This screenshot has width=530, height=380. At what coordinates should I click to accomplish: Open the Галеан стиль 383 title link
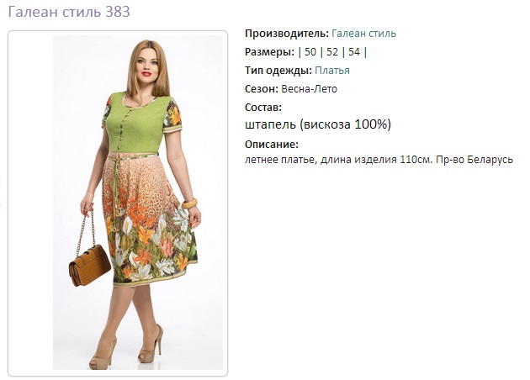69,12
